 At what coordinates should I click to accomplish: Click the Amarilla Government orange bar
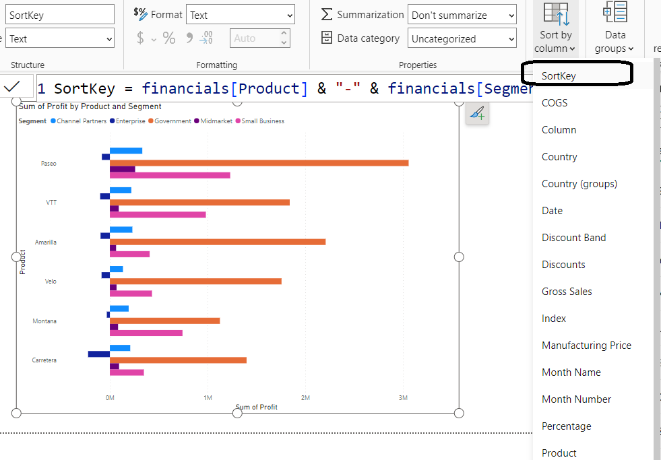(218, 242)
